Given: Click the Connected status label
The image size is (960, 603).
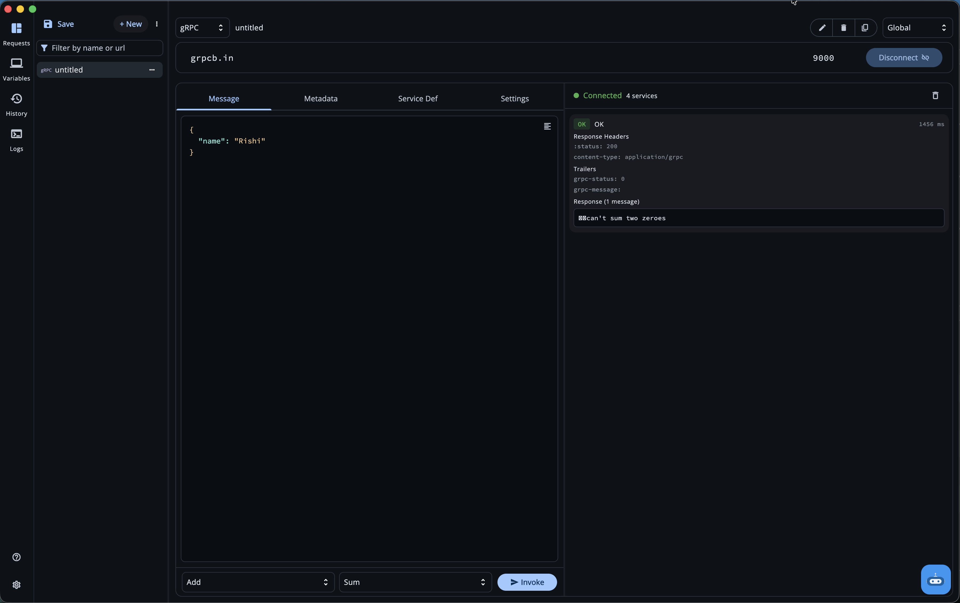Looking at the screenshot, I should 602,96.
